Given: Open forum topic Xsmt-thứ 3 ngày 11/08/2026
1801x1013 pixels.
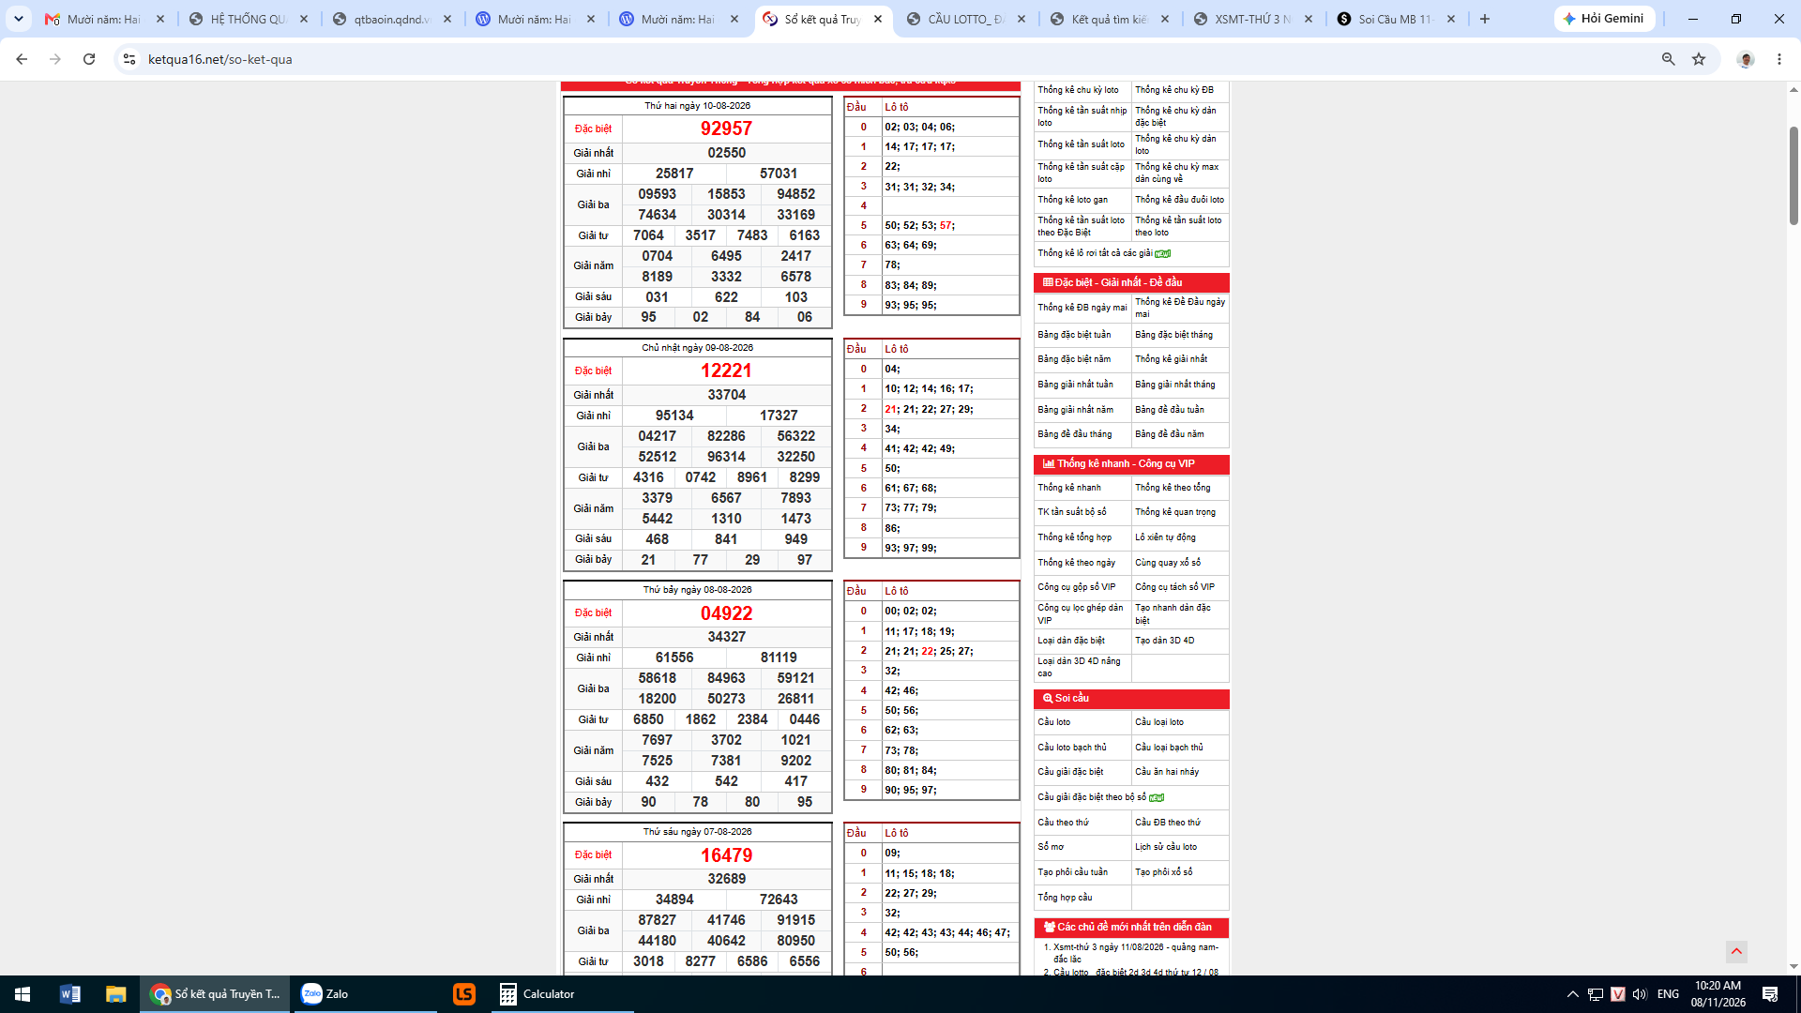Looking at the screenshot, I should pos(1136,953).
